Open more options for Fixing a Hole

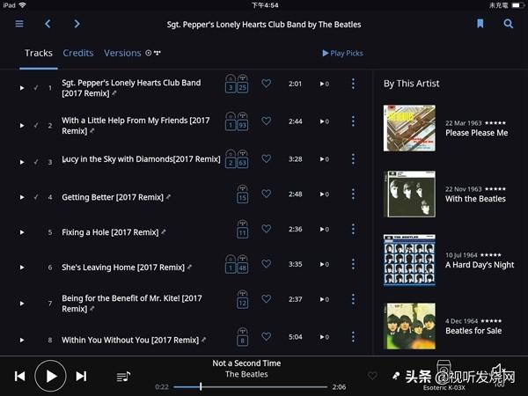click(x=353, y=229)
